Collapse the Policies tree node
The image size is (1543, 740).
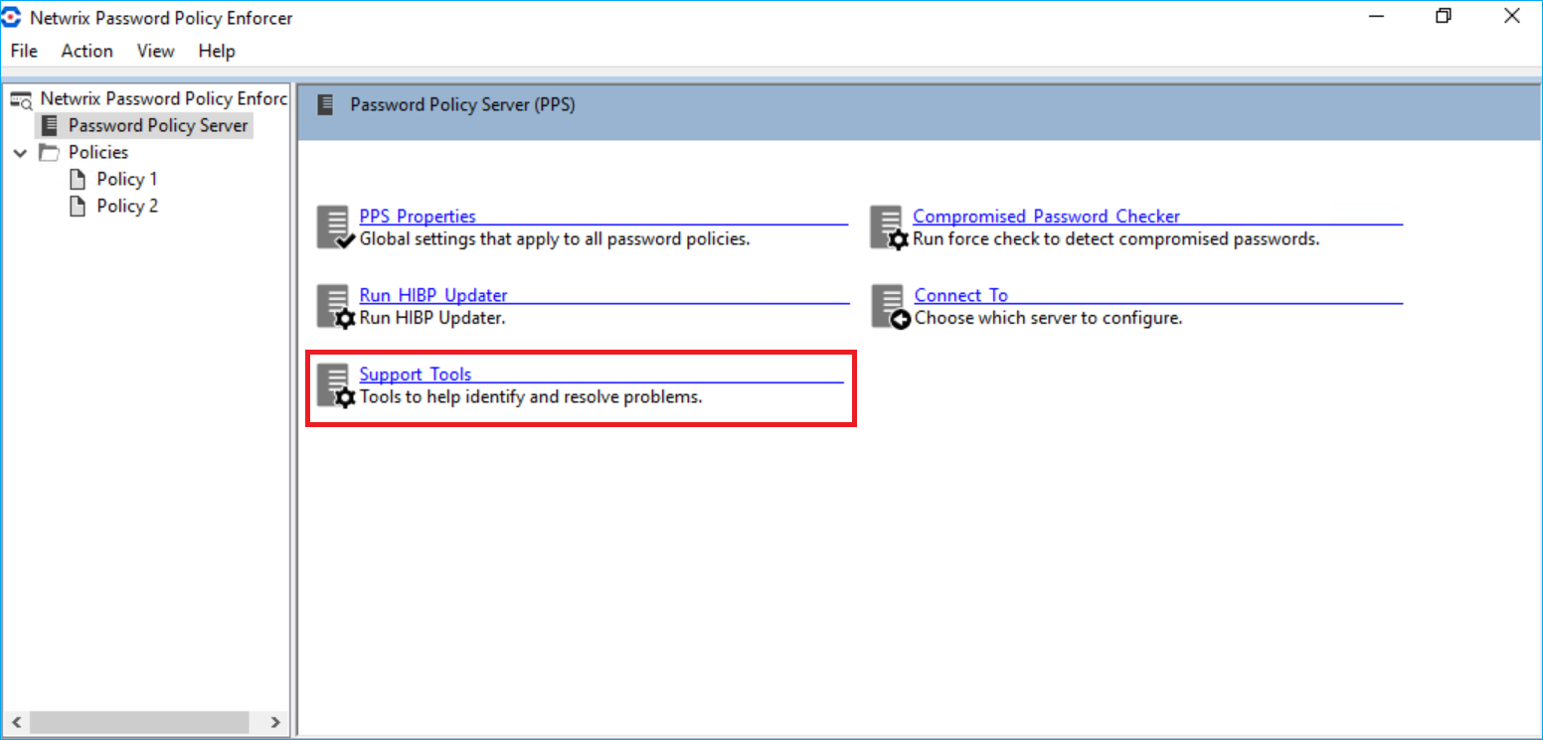pyautogui.click(x=20, y=152)
